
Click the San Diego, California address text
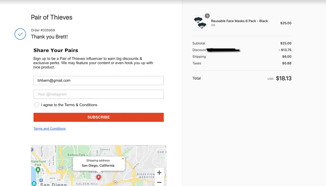tap(98, 165)
